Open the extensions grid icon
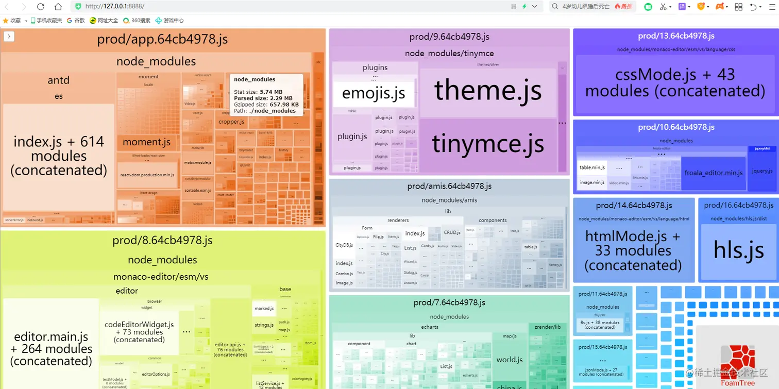The image size is (779, 389). pyautogui.click(x=738, y=7)
